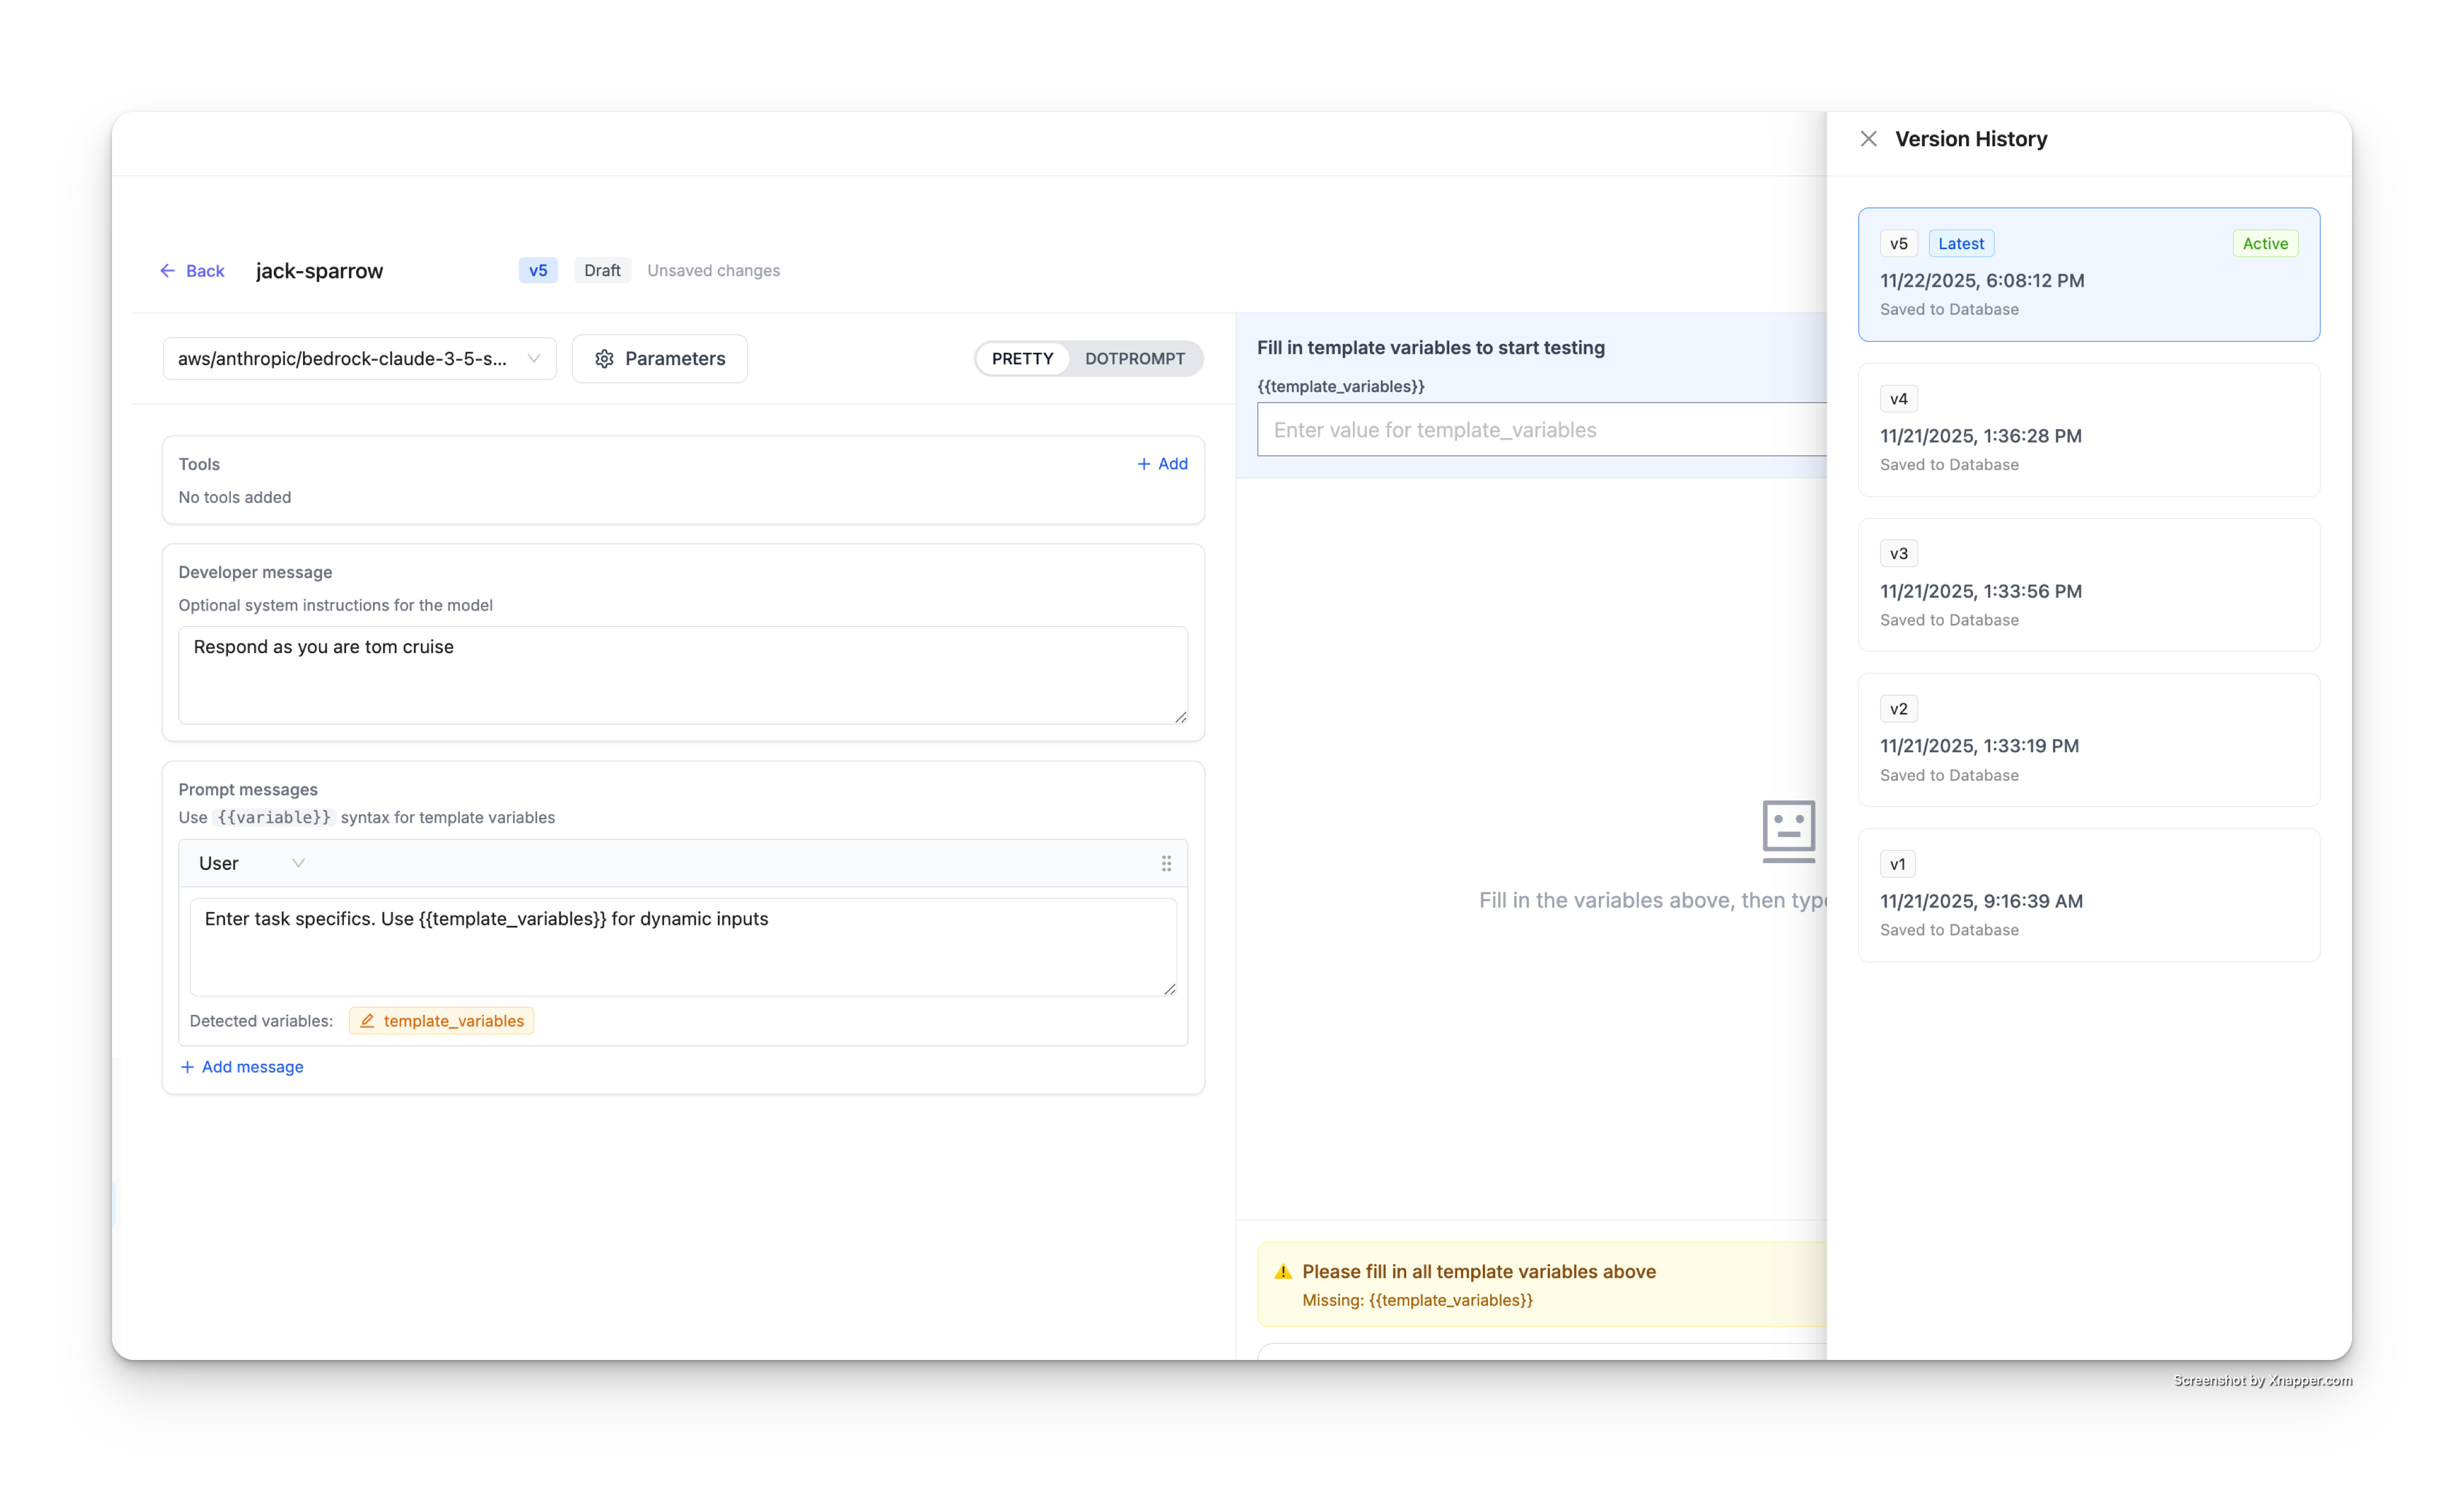Viewport: 2464px width, 1500px height.
Task: Open the bedrock-claude model dropdown
Action: pos(359,359)
